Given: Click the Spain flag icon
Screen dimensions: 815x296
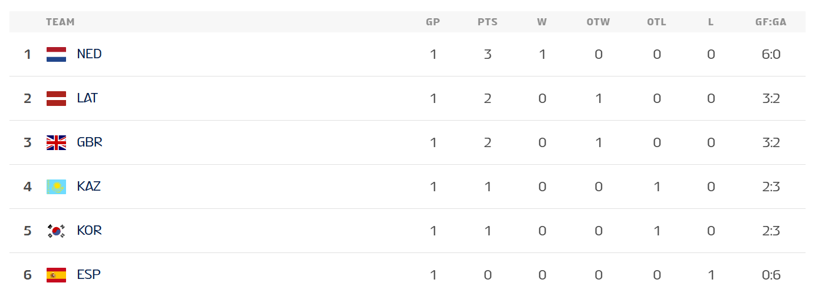Looking at the screenshot, I should [x=56, y=275].
